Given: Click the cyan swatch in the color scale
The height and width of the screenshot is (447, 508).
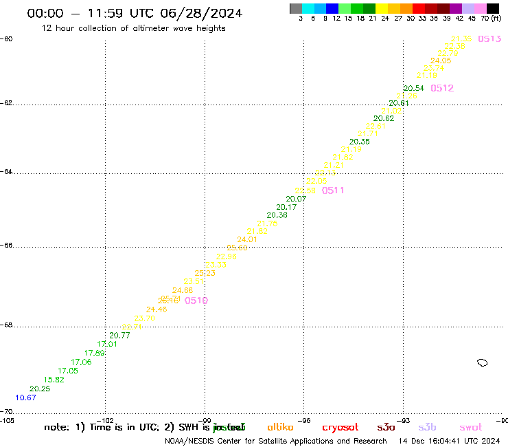Looking at the screenshot, I should tap(308, 8).
